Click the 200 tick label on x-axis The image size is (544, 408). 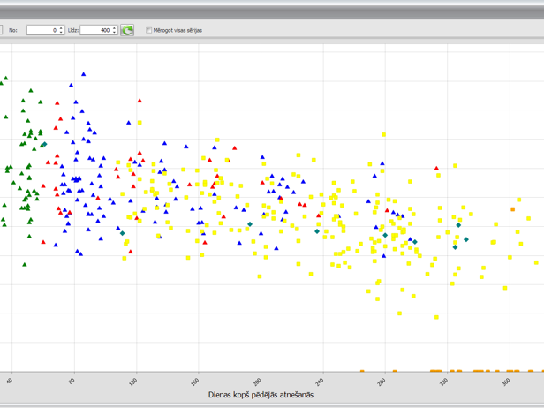258,382
